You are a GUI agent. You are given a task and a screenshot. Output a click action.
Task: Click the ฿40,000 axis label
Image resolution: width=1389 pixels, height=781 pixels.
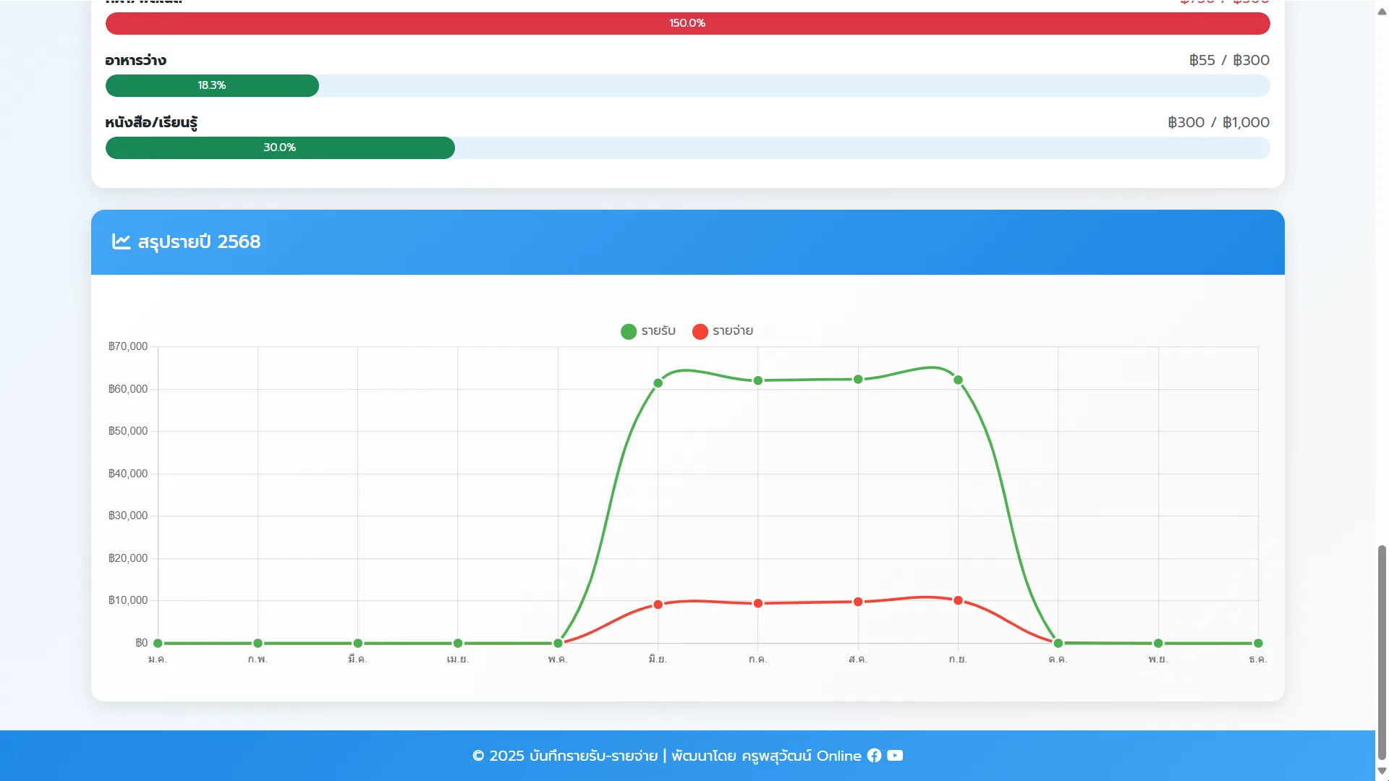128,474
